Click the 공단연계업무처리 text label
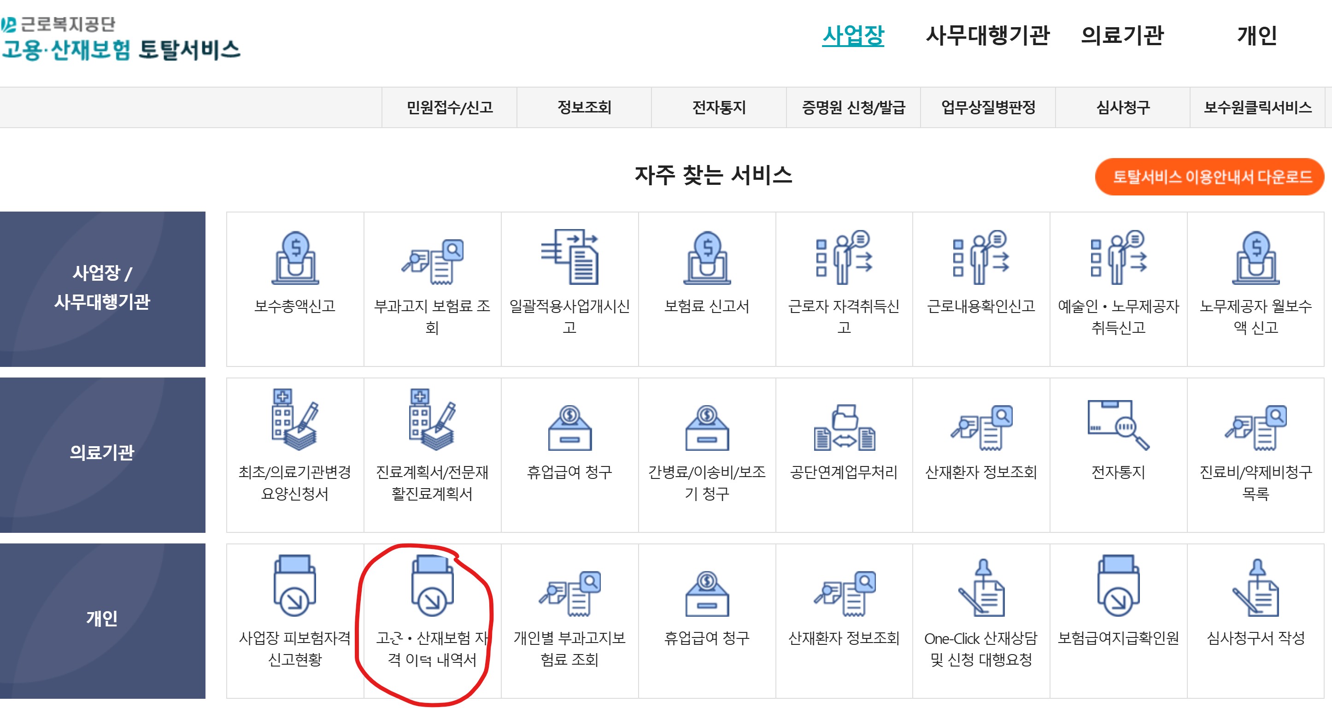Image resolution: width=1332 pixels, height=708 pixels. tap(844, 472)
